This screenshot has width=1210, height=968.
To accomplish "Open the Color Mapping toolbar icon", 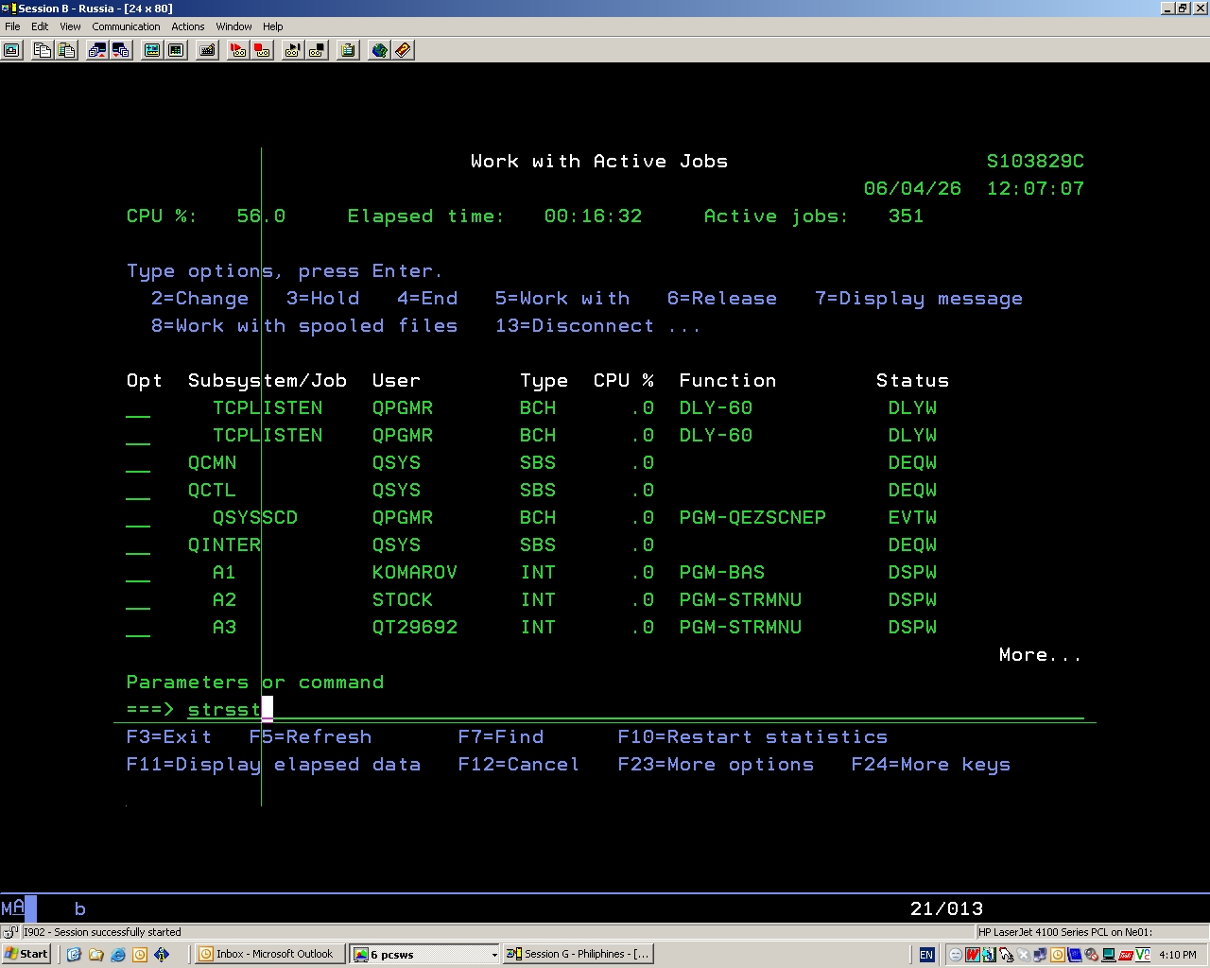I will coord(176,50).
